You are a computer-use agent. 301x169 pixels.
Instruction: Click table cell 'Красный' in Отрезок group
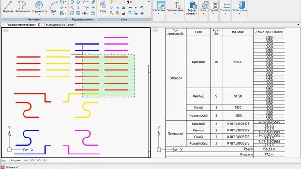coord(198,62)
